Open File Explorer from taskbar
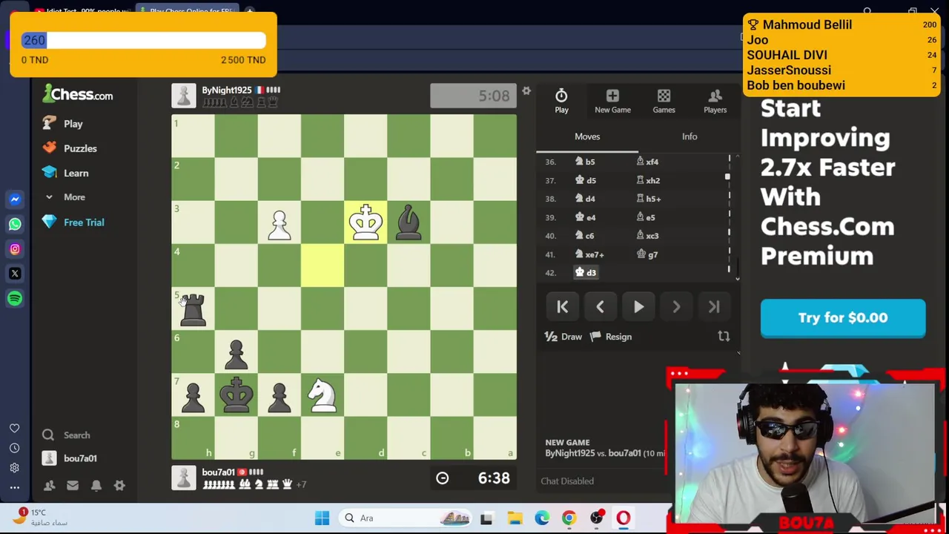 coord(515,518)
